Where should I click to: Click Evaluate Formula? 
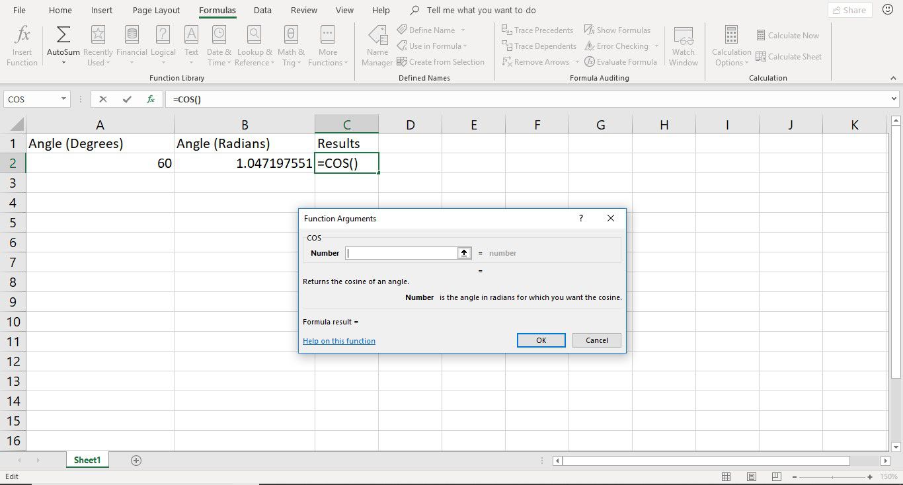pos(620,62)
